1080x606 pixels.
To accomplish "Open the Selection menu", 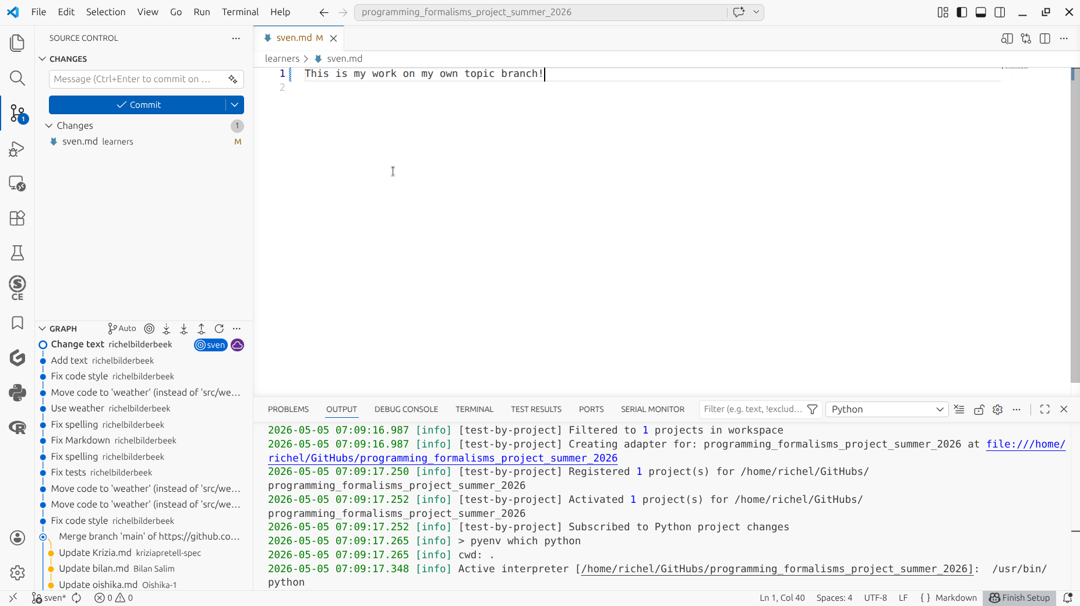I will point(105,12).
